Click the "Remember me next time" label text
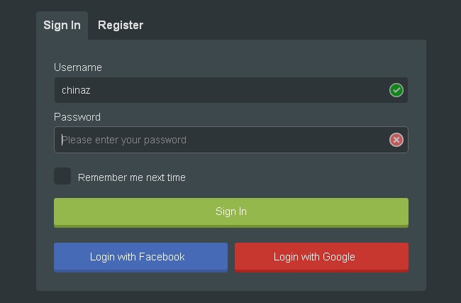461x303 pixels. coord(132,177)
